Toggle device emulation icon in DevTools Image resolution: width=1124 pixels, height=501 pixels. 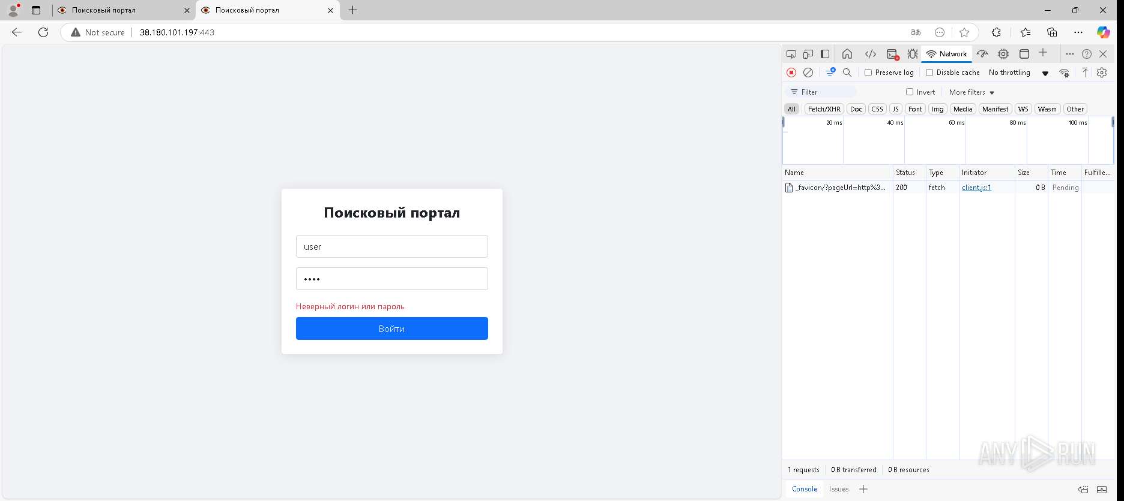click(x=808, y=54)
